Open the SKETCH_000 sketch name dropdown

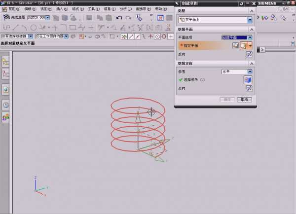pos(48,18)
